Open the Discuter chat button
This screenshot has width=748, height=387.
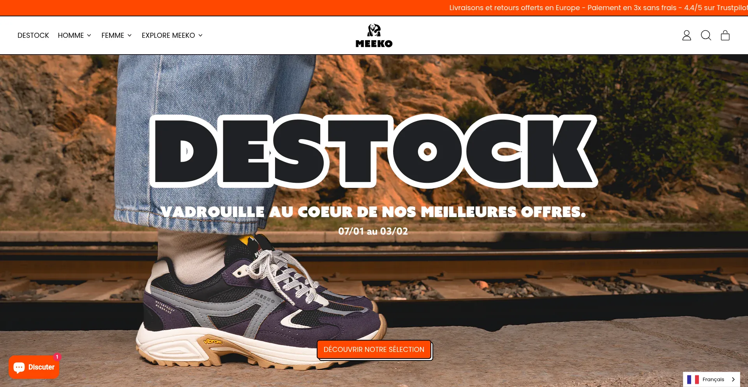pyautogui.click(x=34, y=367)
